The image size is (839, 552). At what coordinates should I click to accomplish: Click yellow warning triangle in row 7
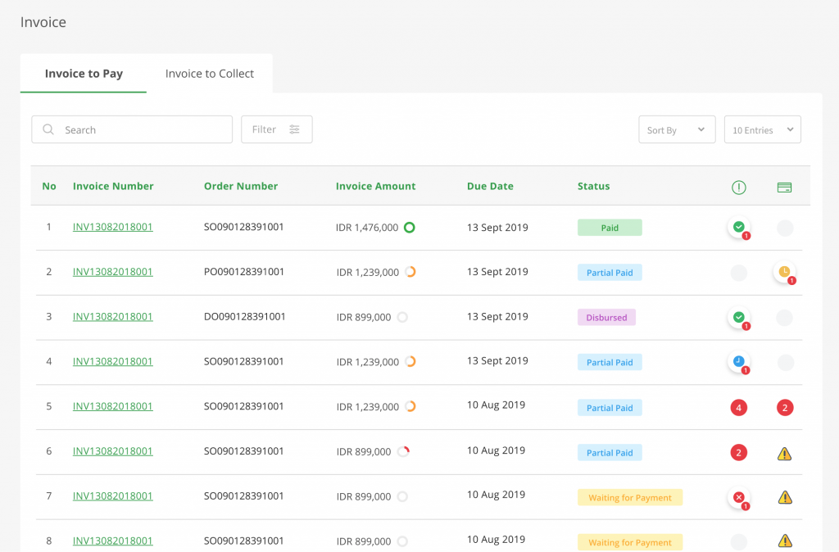(785, 497)
